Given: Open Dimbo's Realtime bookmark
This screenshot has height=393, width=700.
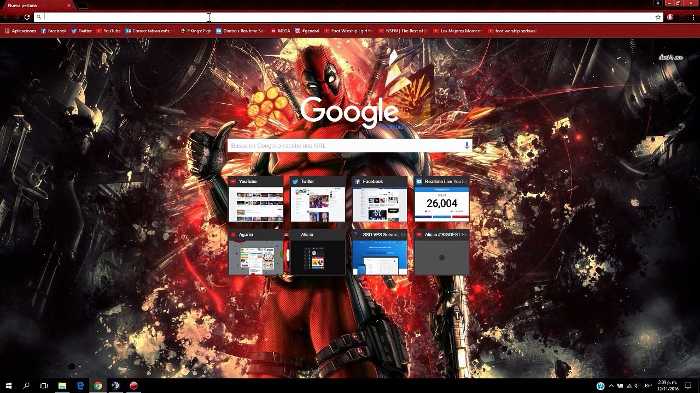Looking at the screenshot, I should click(241, 31).
